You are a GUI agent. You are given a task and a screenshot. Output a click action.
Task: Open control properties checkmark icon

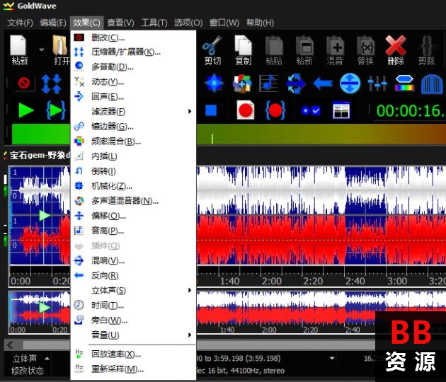tap(311, 110)
